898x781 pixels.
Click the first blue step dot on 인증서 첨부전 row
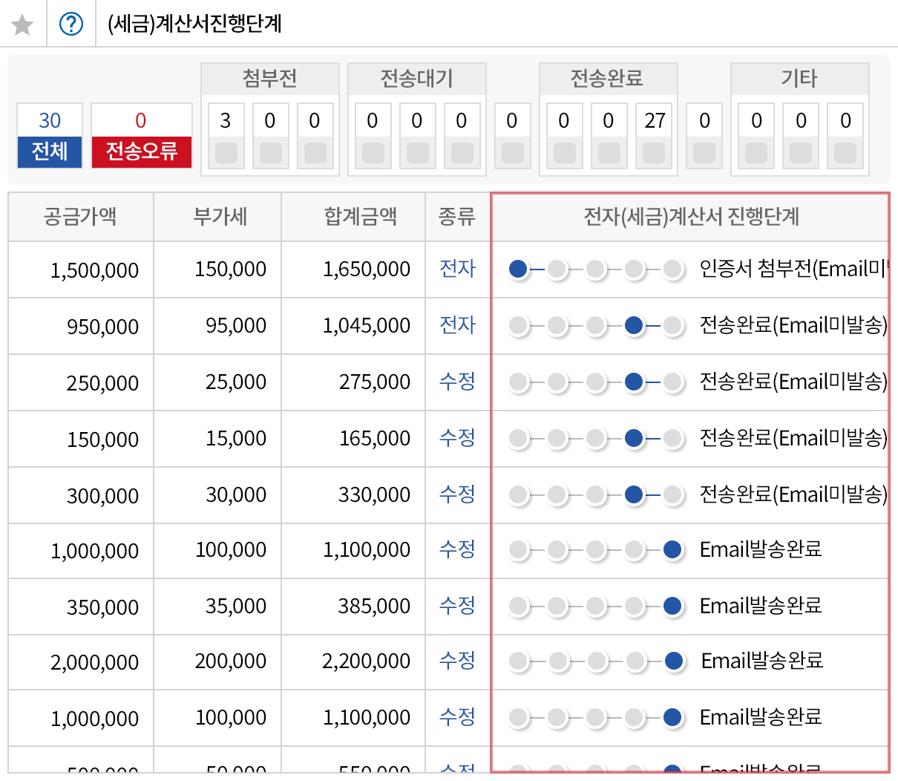pyautogui.click(x=518, y=269)
